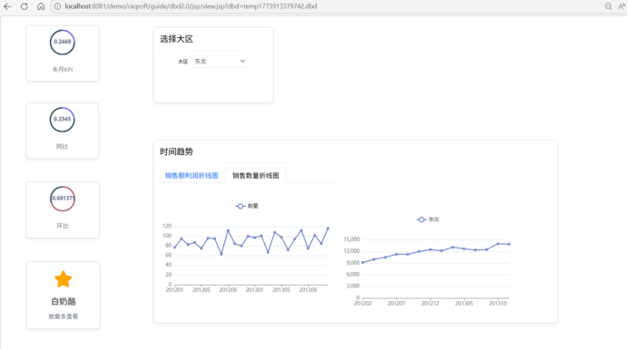Click the 选择大区 panel title

click(x=177, y=39)
